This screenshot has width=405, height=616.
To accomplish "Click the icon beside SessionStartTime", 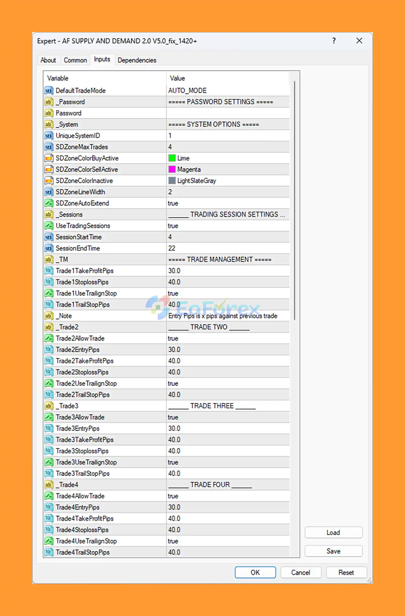I will pos(48,237).
